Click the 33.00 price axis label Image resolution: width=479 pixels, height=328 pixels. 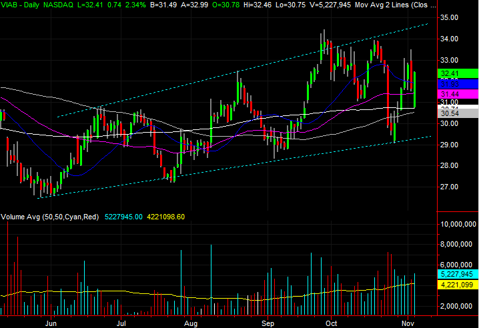[449, 60]
